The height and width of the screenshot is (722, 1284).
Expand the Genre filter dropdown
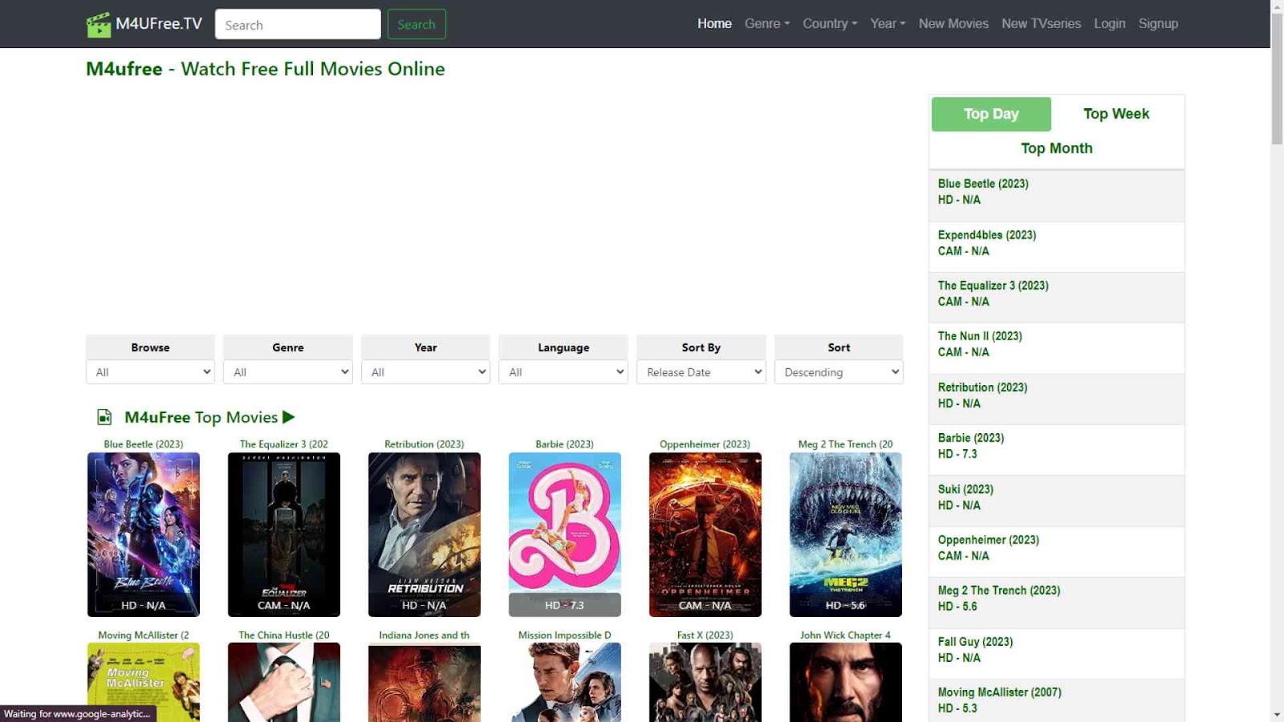coord(288,372)
